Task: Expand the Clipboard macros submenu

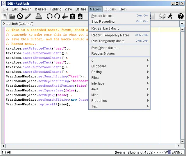Action: tap(119, 66)
